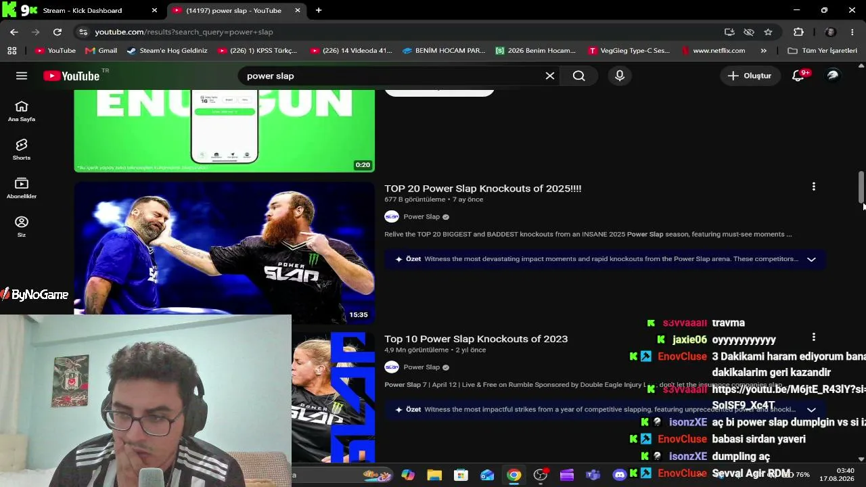This screenshot has width=866, height=487.
Task: Click the magnifier search button
Action: point(578,76)
